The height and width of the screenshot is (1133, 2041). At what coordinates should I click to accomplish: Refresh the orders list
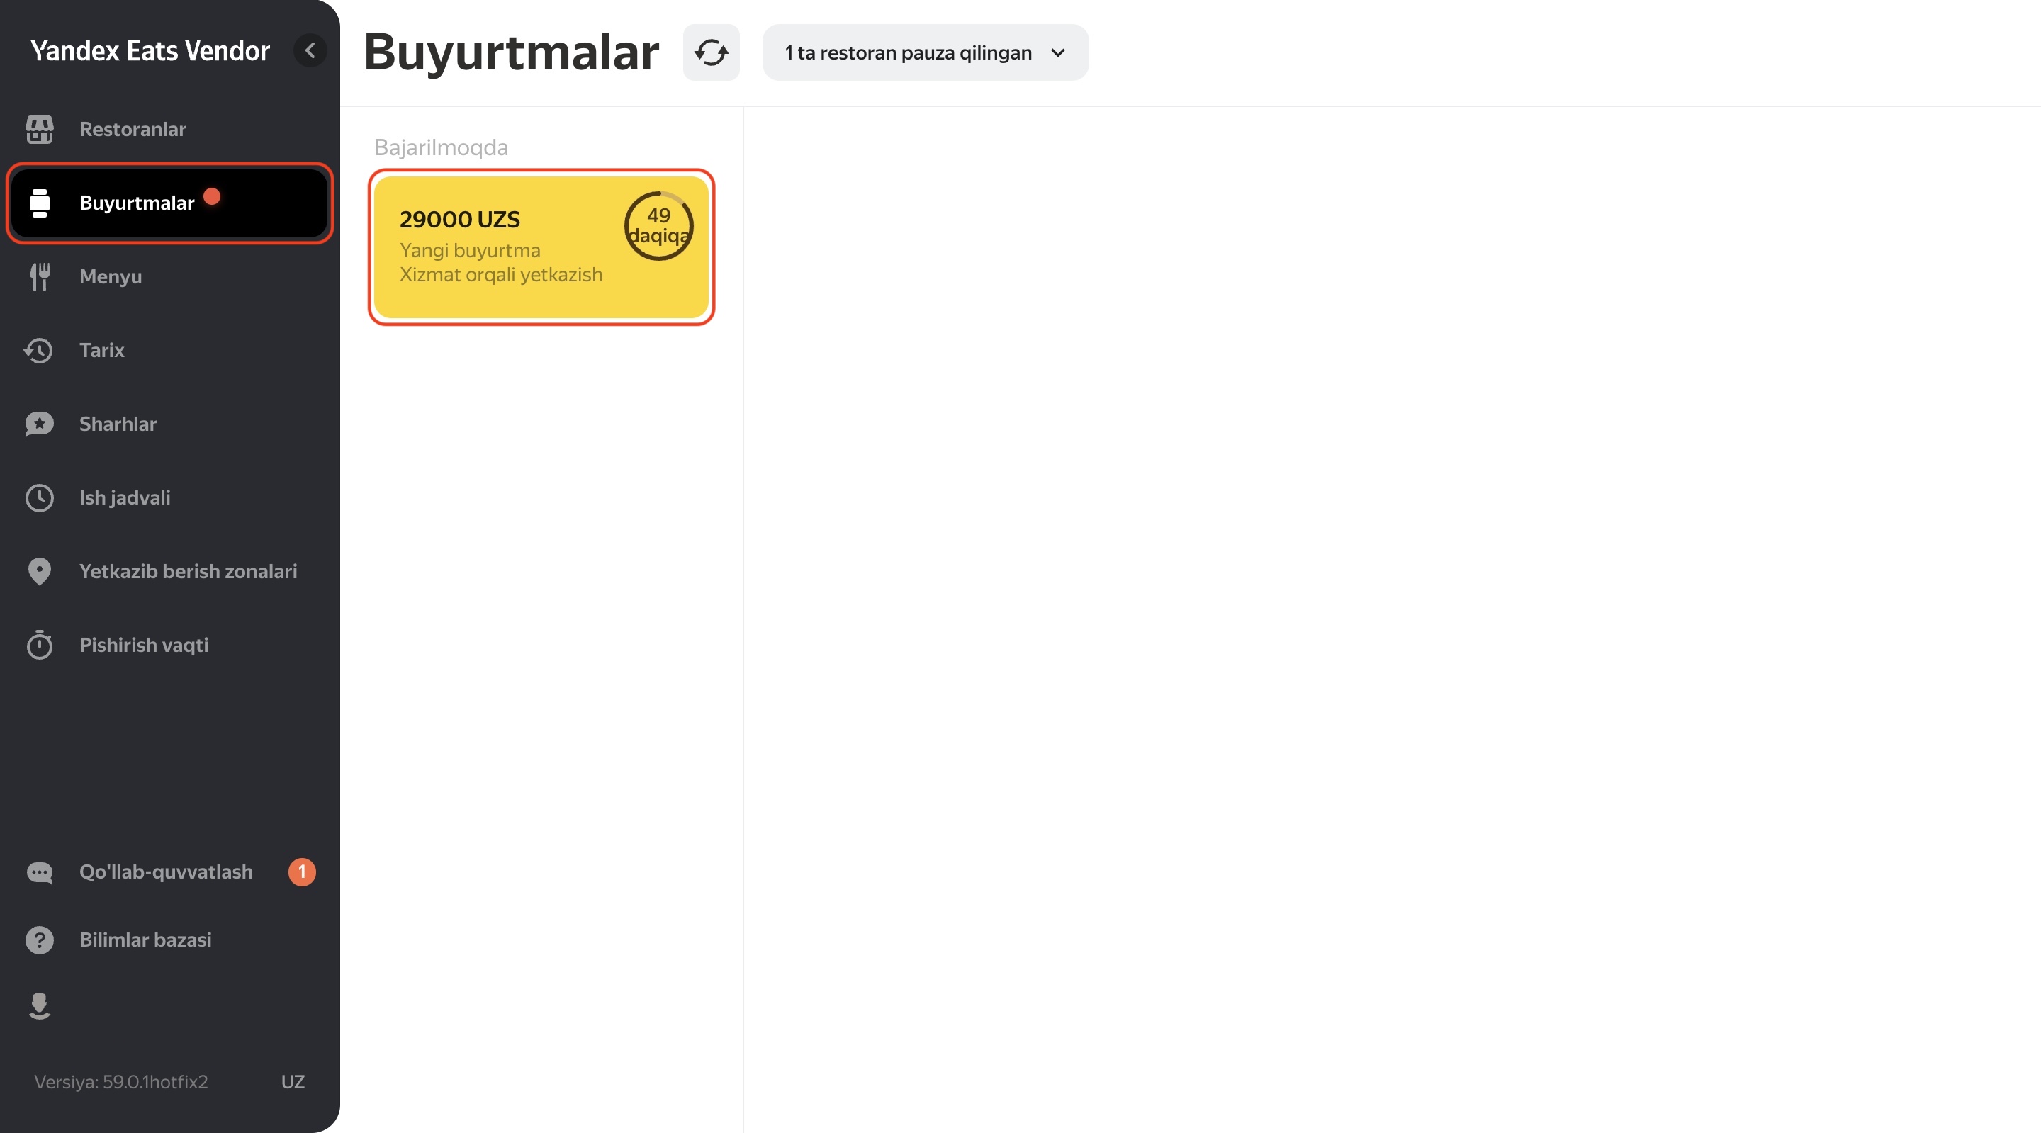point(712,52)
